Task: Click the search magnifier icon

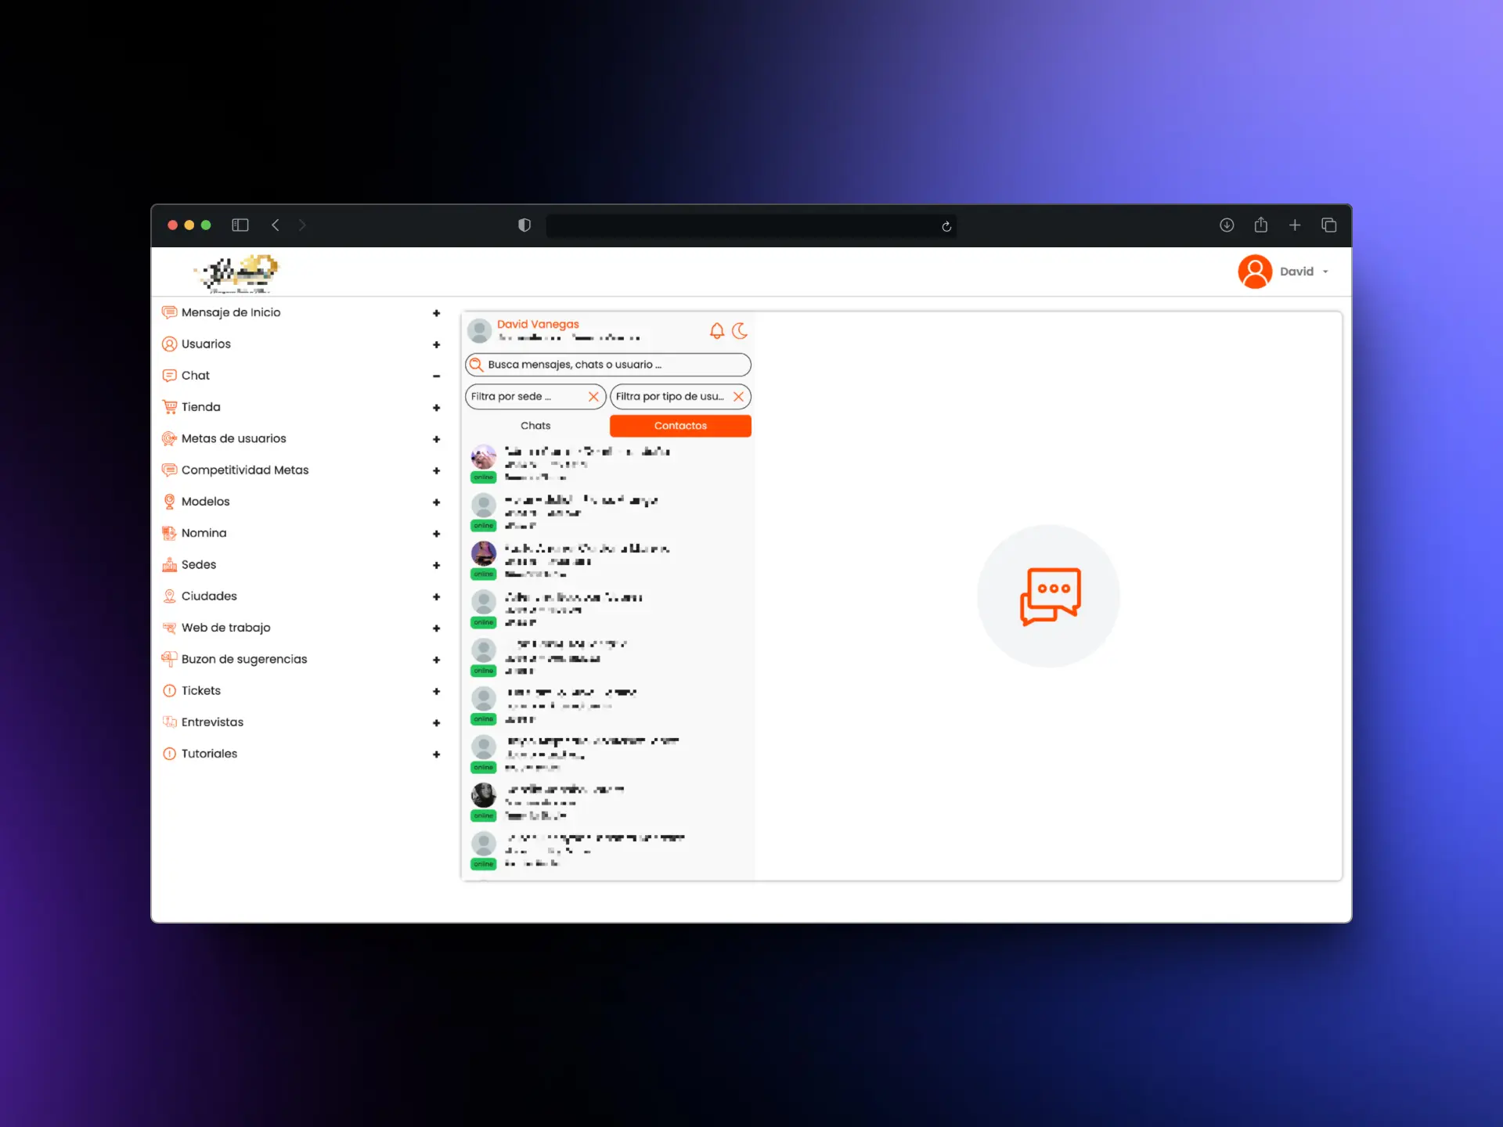Action: point(476,365)
